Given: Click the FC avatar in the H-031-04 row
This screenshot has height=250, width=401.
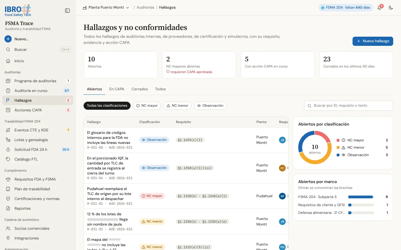Looking at the screenshot, I should coord(282,168).
